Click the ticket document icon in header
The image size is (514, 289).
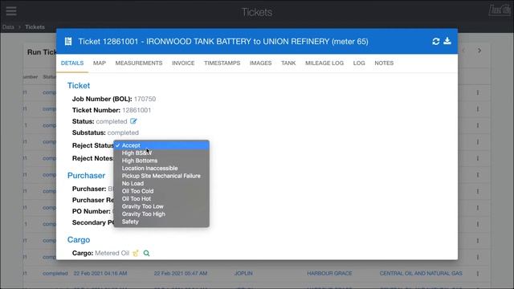pyautogui.click(x=68, y=41)
